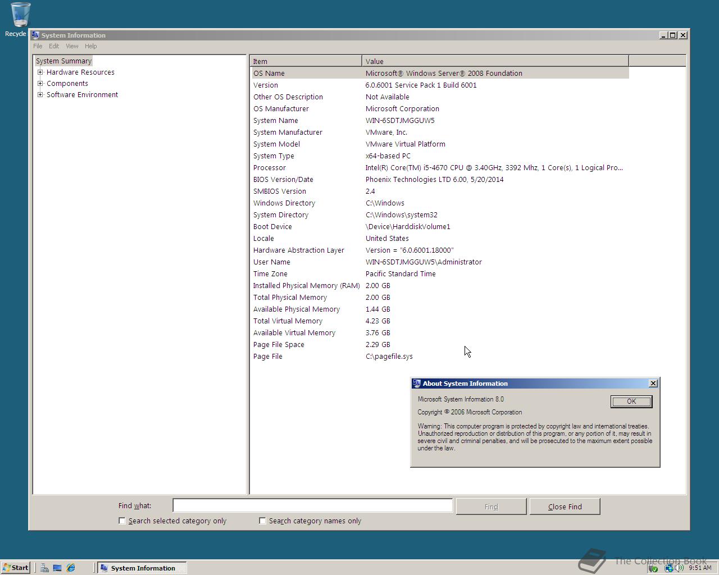Screen dimensions: 719x575
Task: Minimize the System Information window
Action: [663, 35]
